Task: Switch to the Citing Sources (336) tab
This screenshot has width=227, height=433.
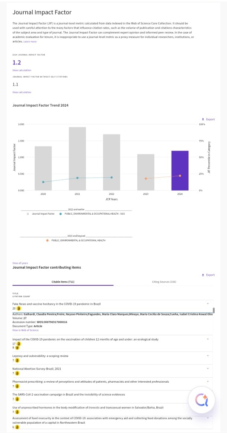Action: pyautogui.click(x=164, y=282)
